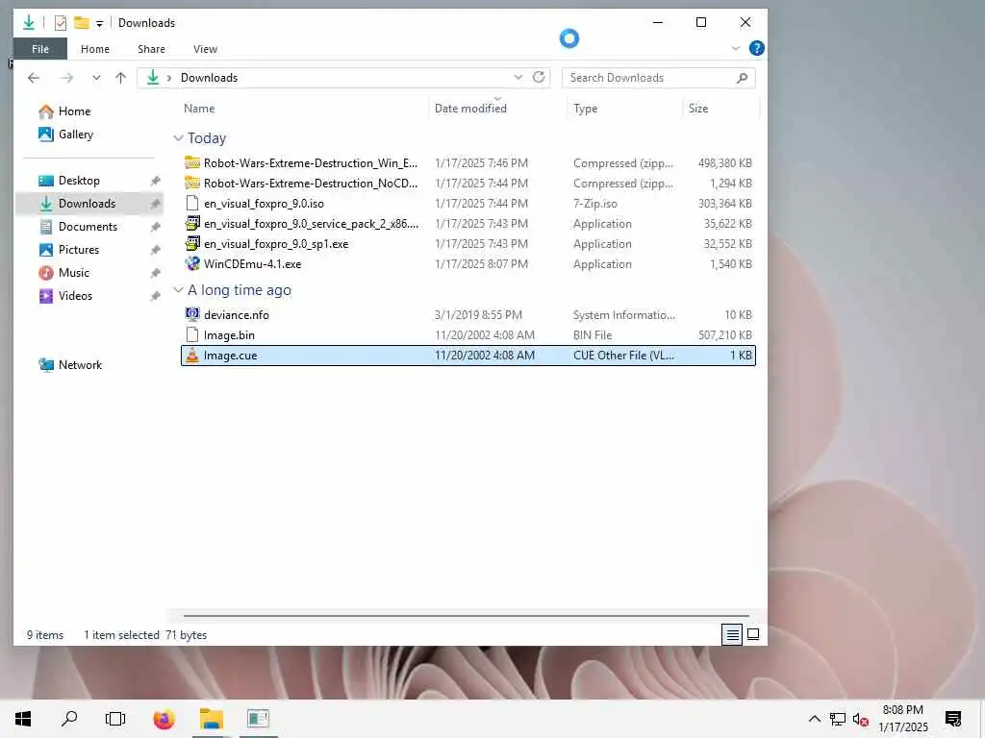Open the Customize Quick Access Toolbar dropdown
This screenshot has width=985, height=738.
[99, 24]
